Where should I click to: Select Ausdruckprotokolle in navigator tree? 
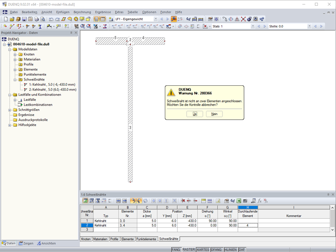click(33, 120)
